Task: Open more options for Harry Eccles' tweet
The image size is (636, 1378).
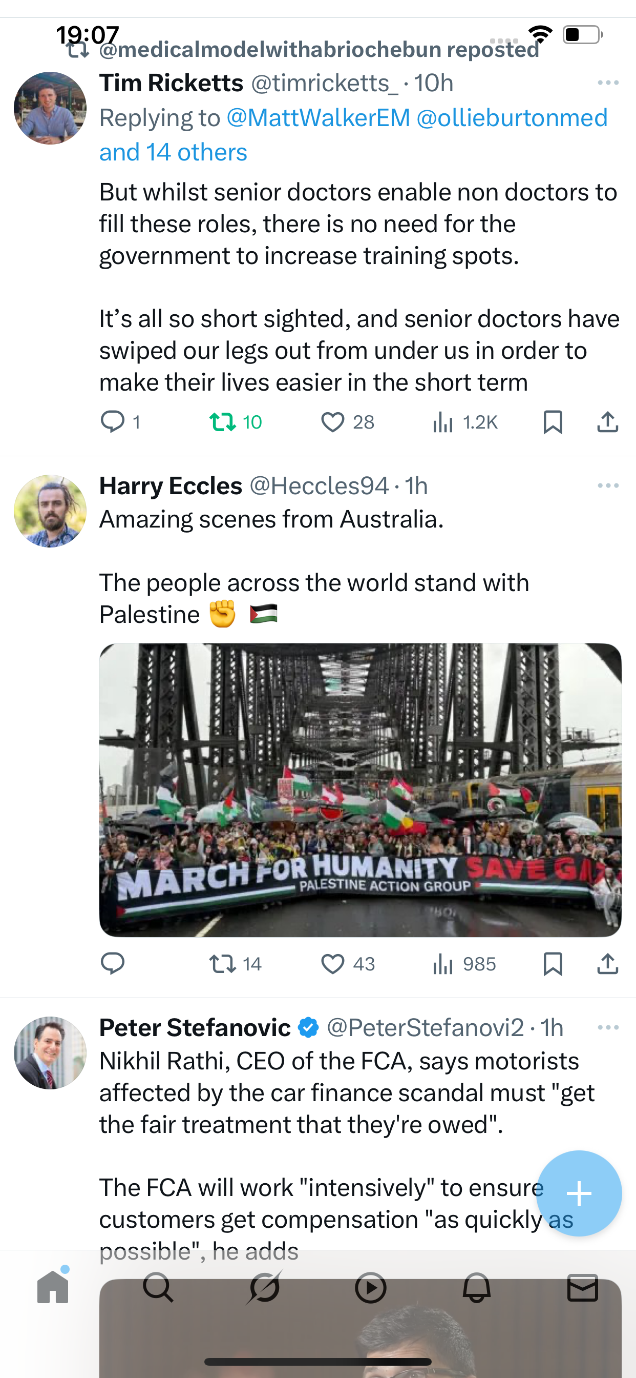Action: point(608,485)
